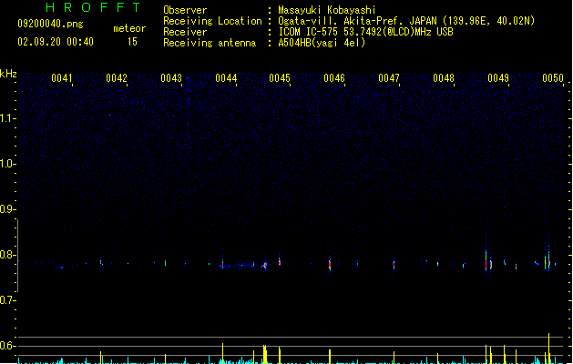Screen dimensions: 573x364
Task: Click the 0.6 kHz axis label
Action: click(7, 346)
